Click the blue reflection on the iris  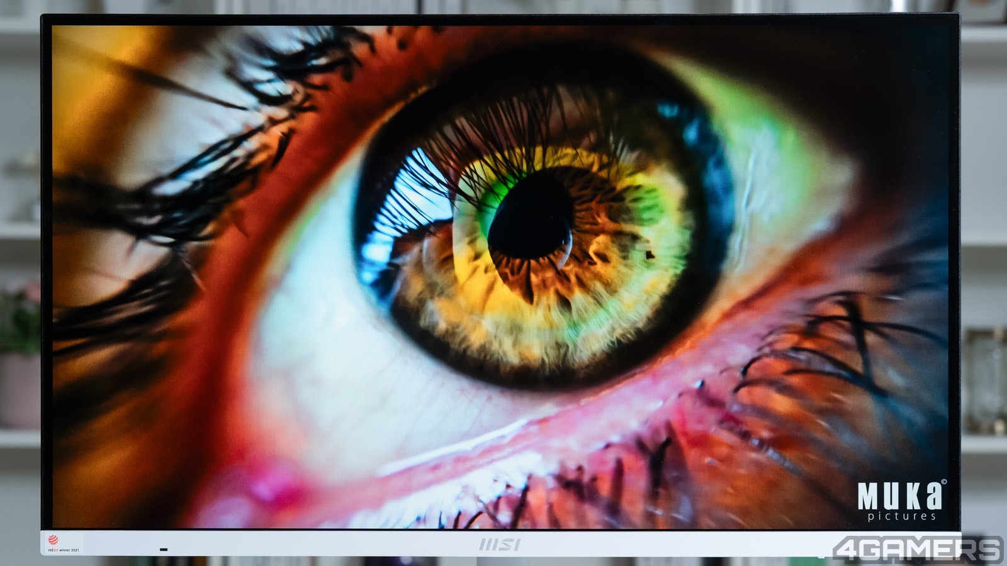(x=403, y=189)
